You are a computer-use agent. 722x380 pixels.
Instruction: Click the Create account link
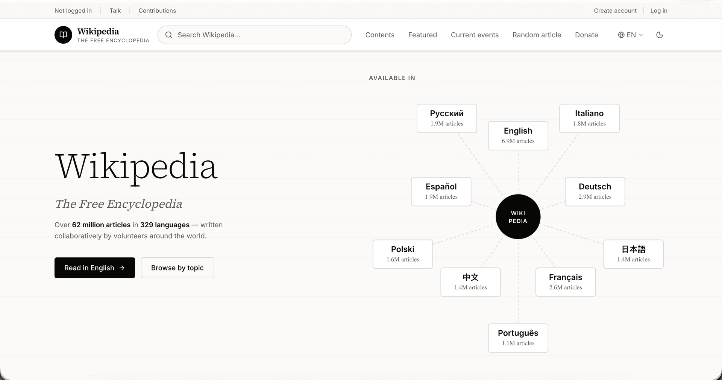(x=615, y=11)
